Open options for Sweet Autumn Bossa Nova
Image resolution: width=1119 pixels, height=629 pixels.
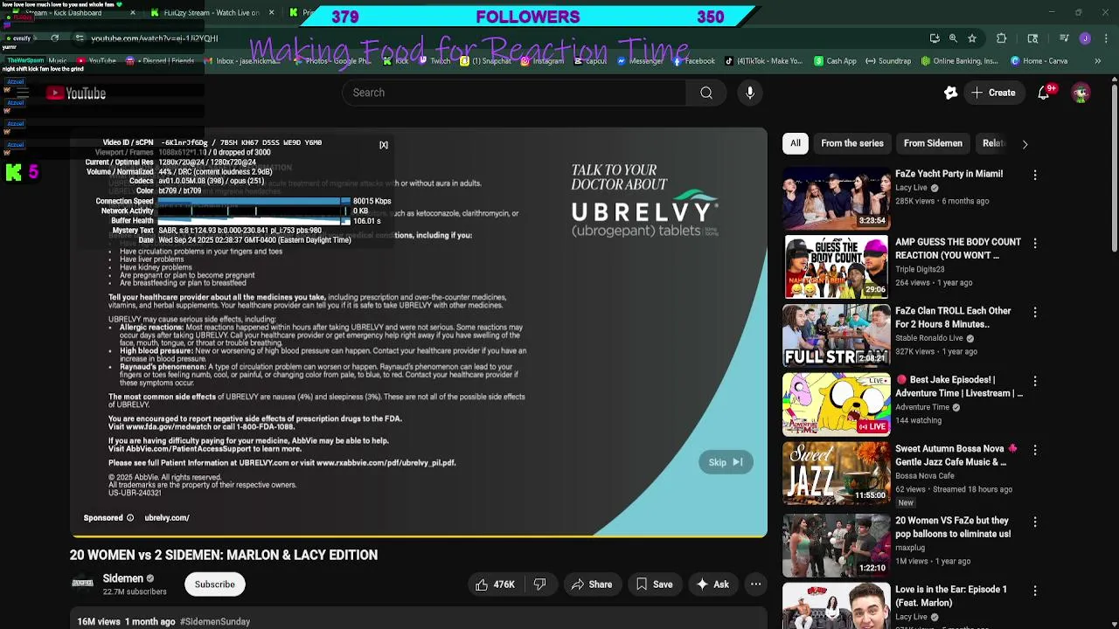tap(1035, 450)
